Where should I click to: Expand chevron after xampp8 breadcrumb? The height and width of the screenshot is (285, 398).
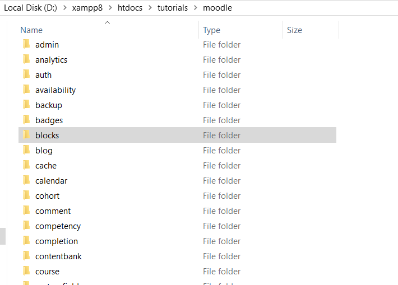tap(110, 8)
